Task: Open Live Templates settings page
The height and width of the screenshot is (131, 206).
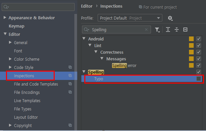Action: pos(27,101)
